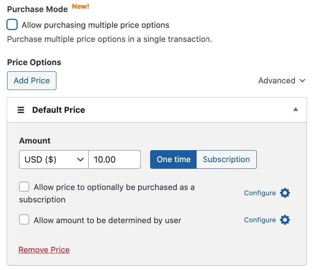Click the 10.00 amount input field
This screenshot has height=270, width=314.
(114, 159)
